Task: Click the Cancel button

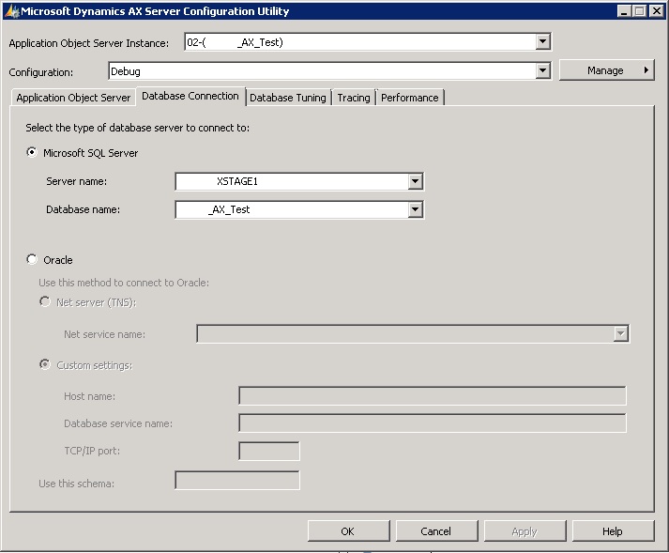Action: pos(436,531)
